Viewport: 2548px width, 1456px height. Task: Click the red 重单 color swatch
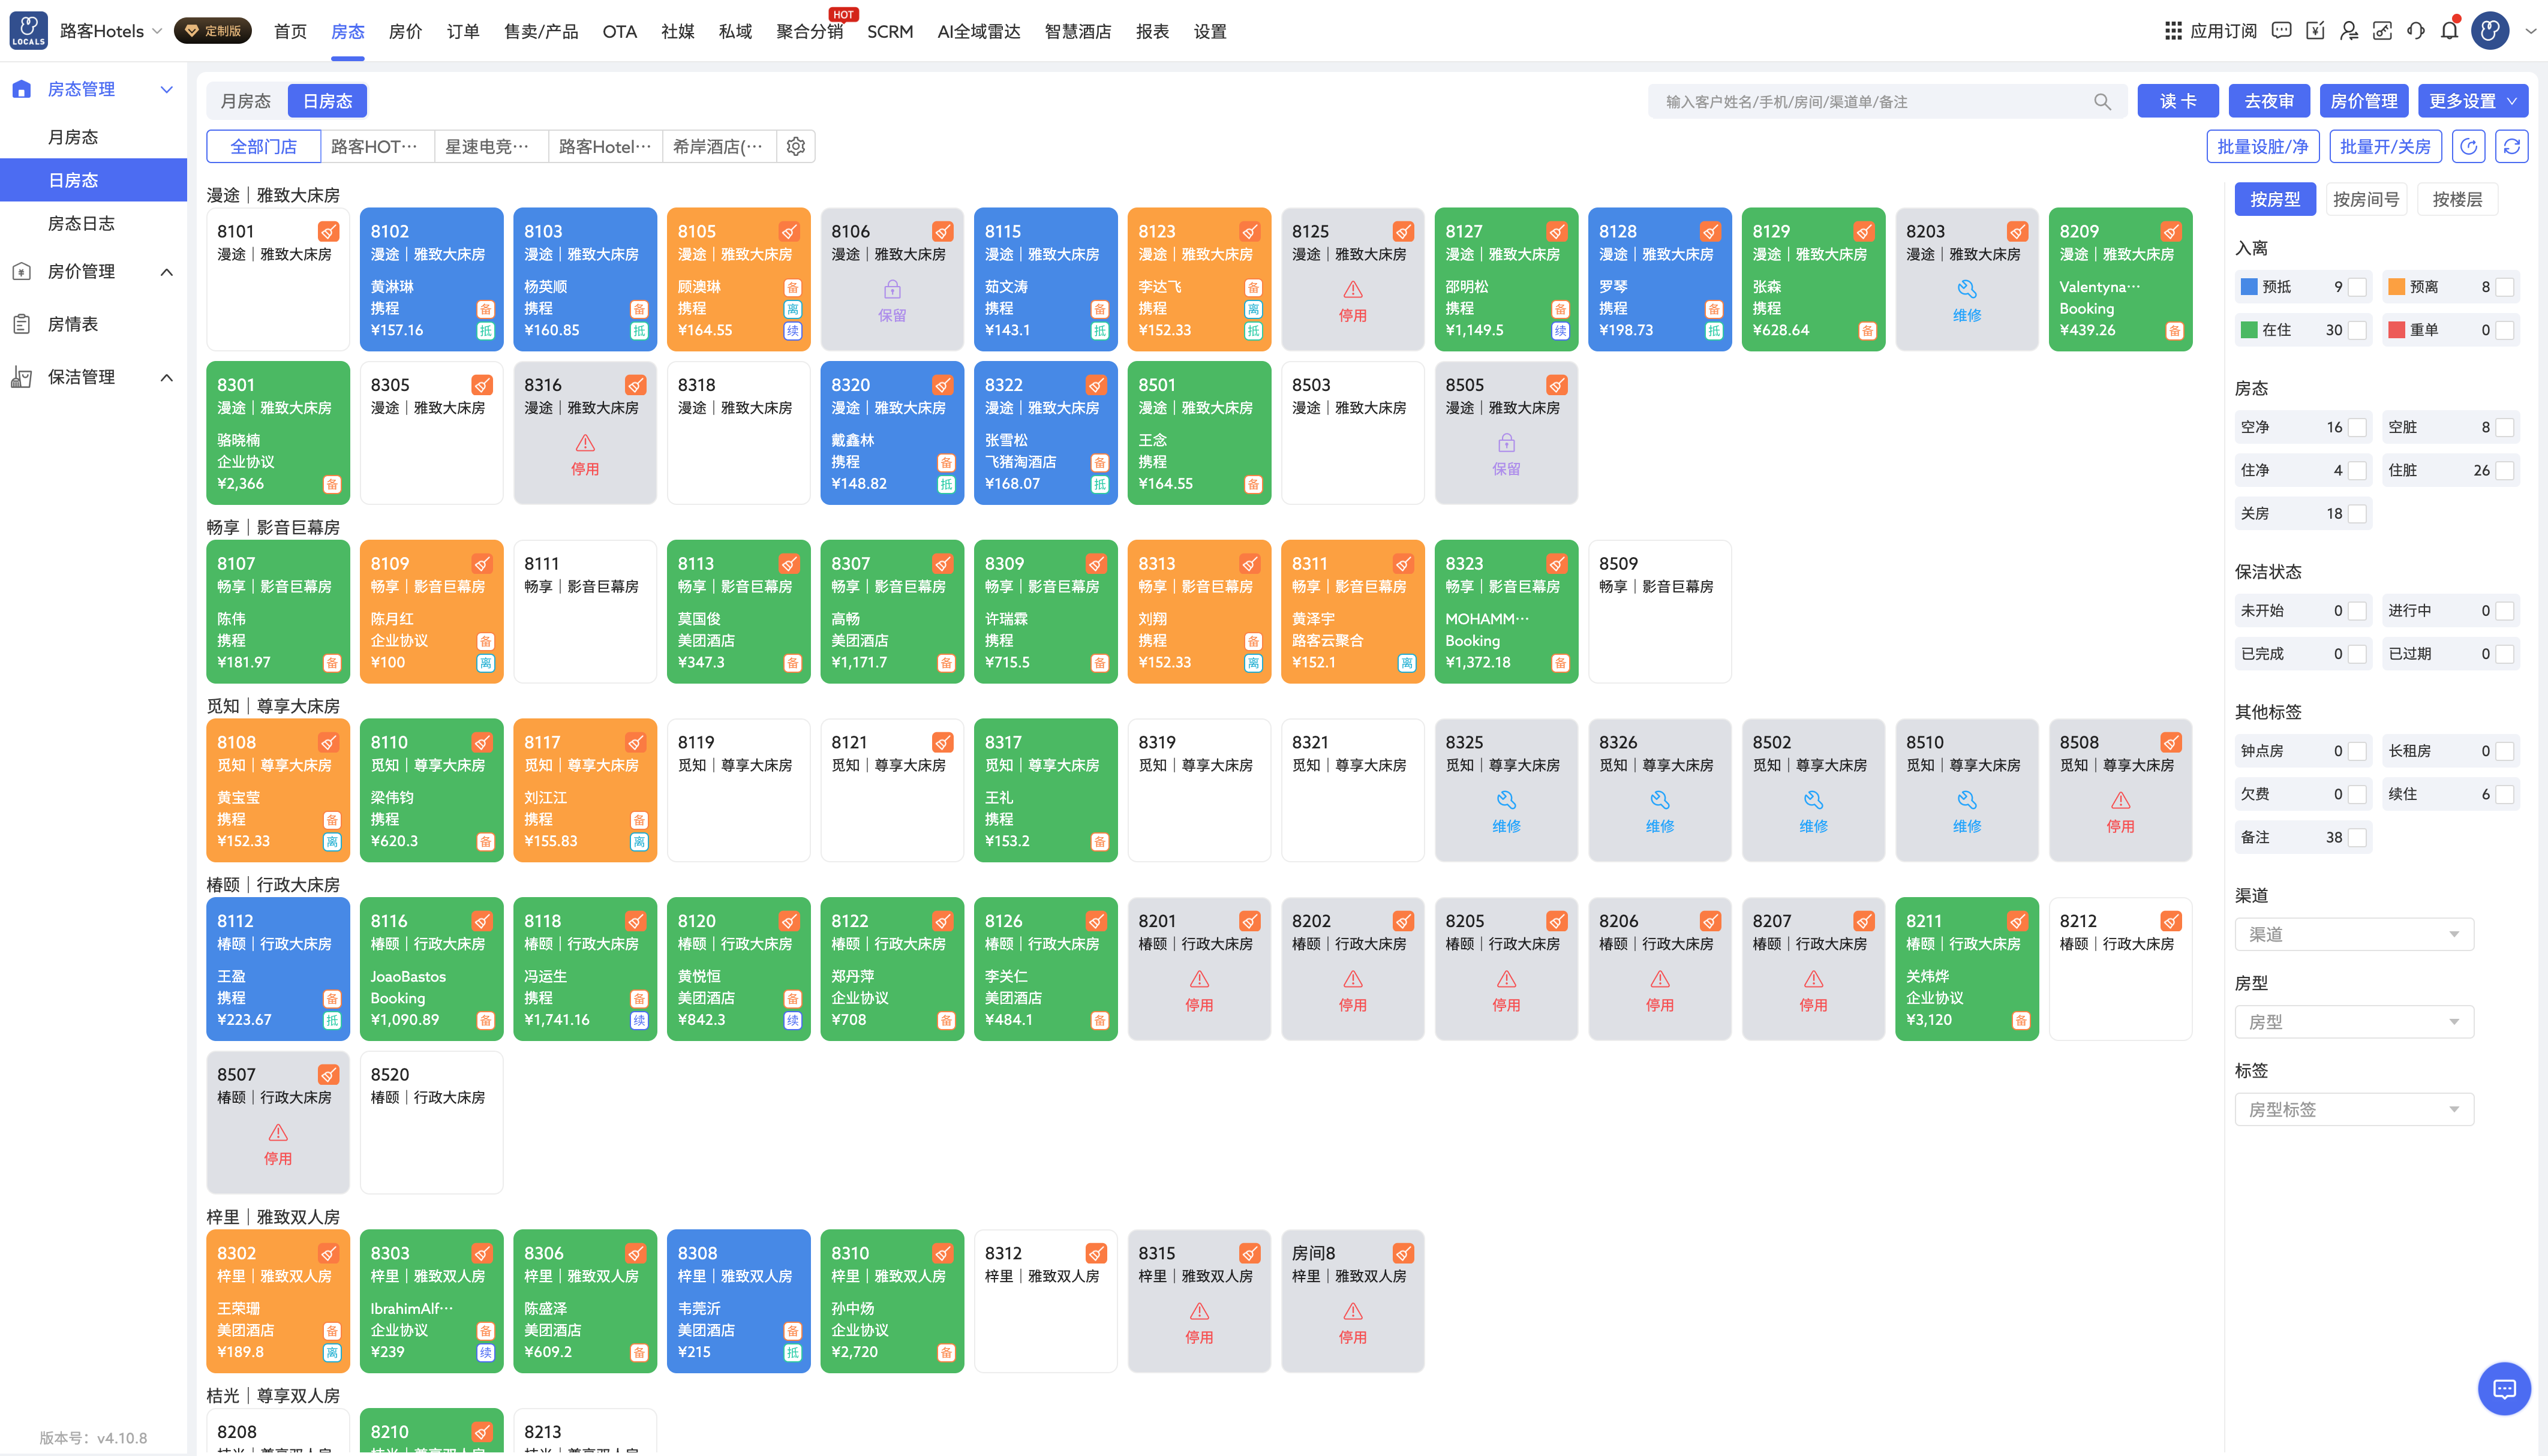(x=2396, y=330)
